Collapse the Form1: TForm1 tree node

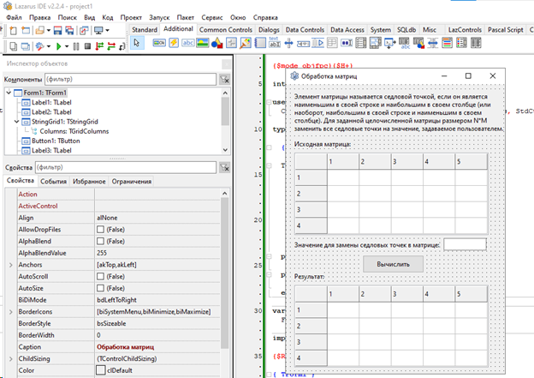click(9, 93)
